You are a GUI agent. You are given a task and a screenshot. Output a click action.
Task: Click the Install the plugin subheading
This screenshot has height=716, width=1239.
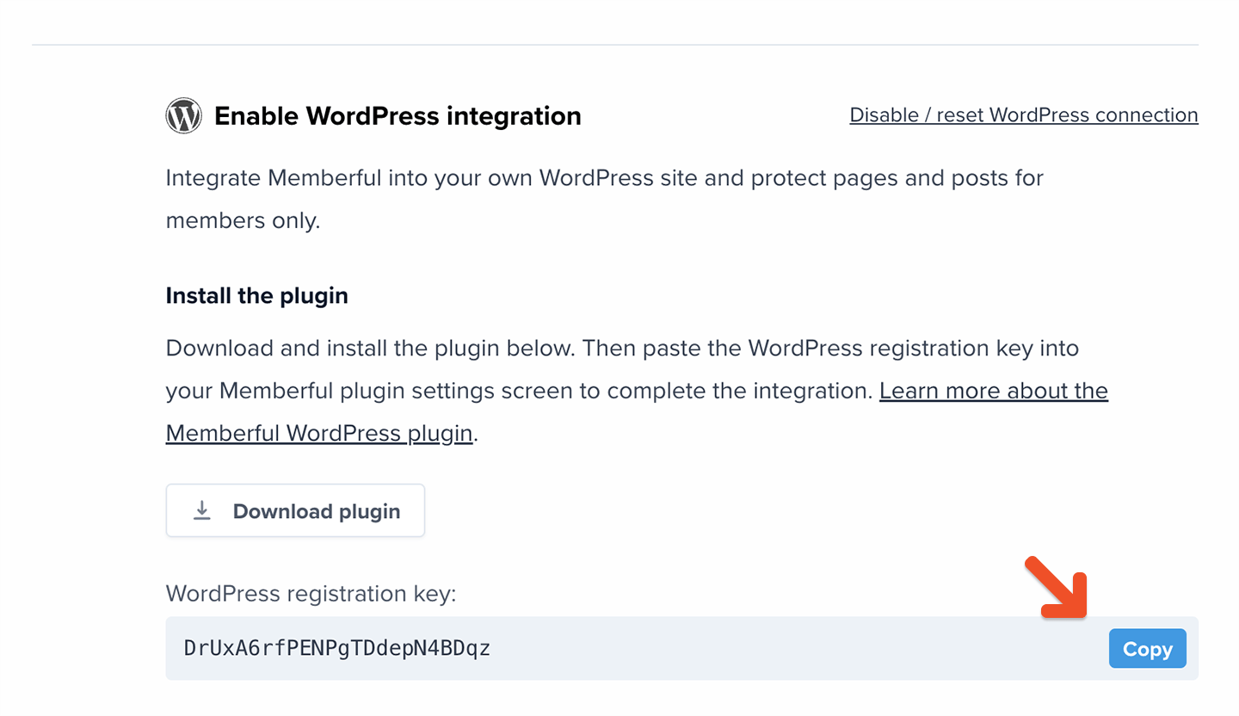(256, 296)
